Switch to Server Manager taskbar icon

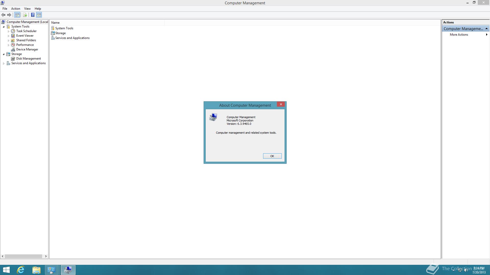click(x=52, y=270)
